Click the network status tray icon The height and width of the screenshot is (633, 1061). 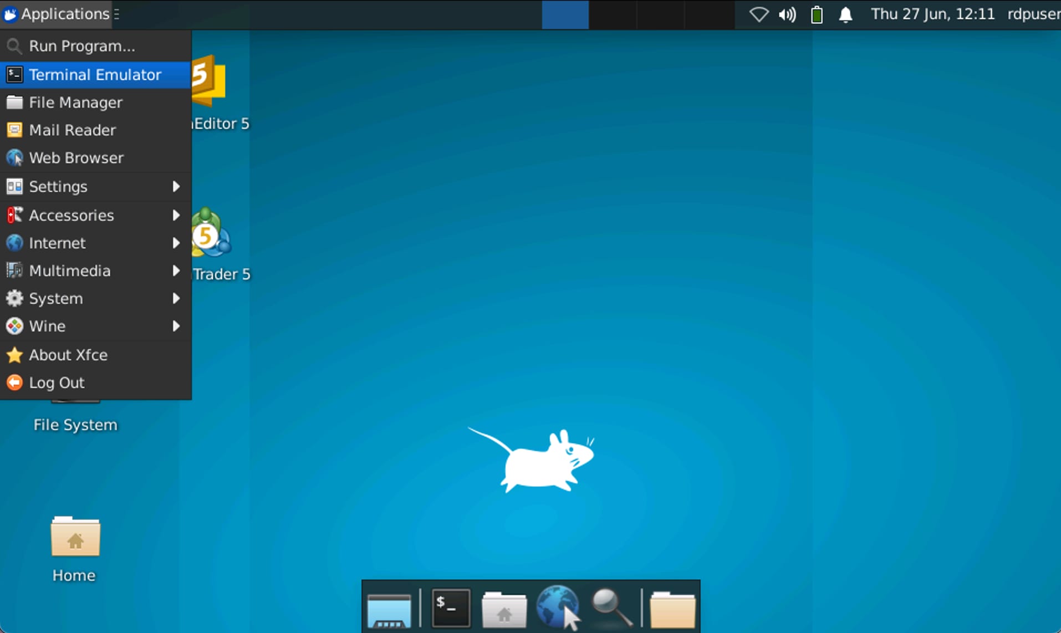tap(759, 14)
